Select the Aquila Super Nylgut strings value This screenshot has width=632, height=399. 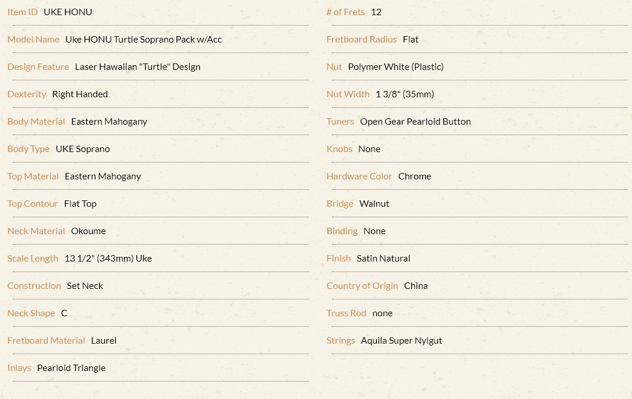401,341
